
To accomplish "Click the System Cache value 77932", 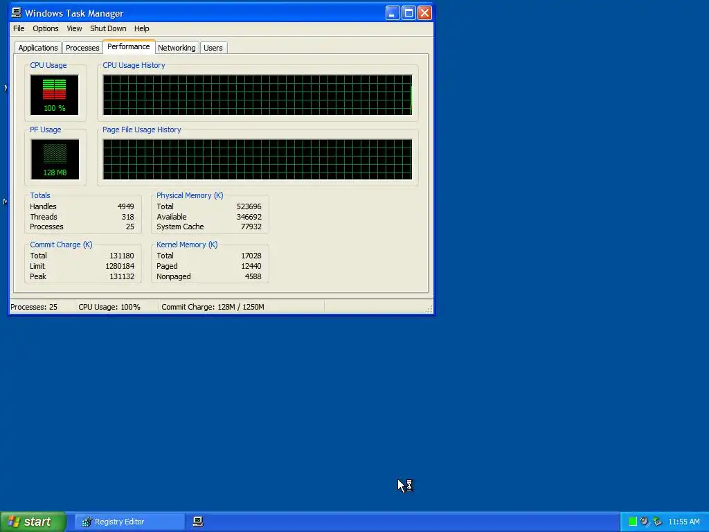I will [251, 227].
